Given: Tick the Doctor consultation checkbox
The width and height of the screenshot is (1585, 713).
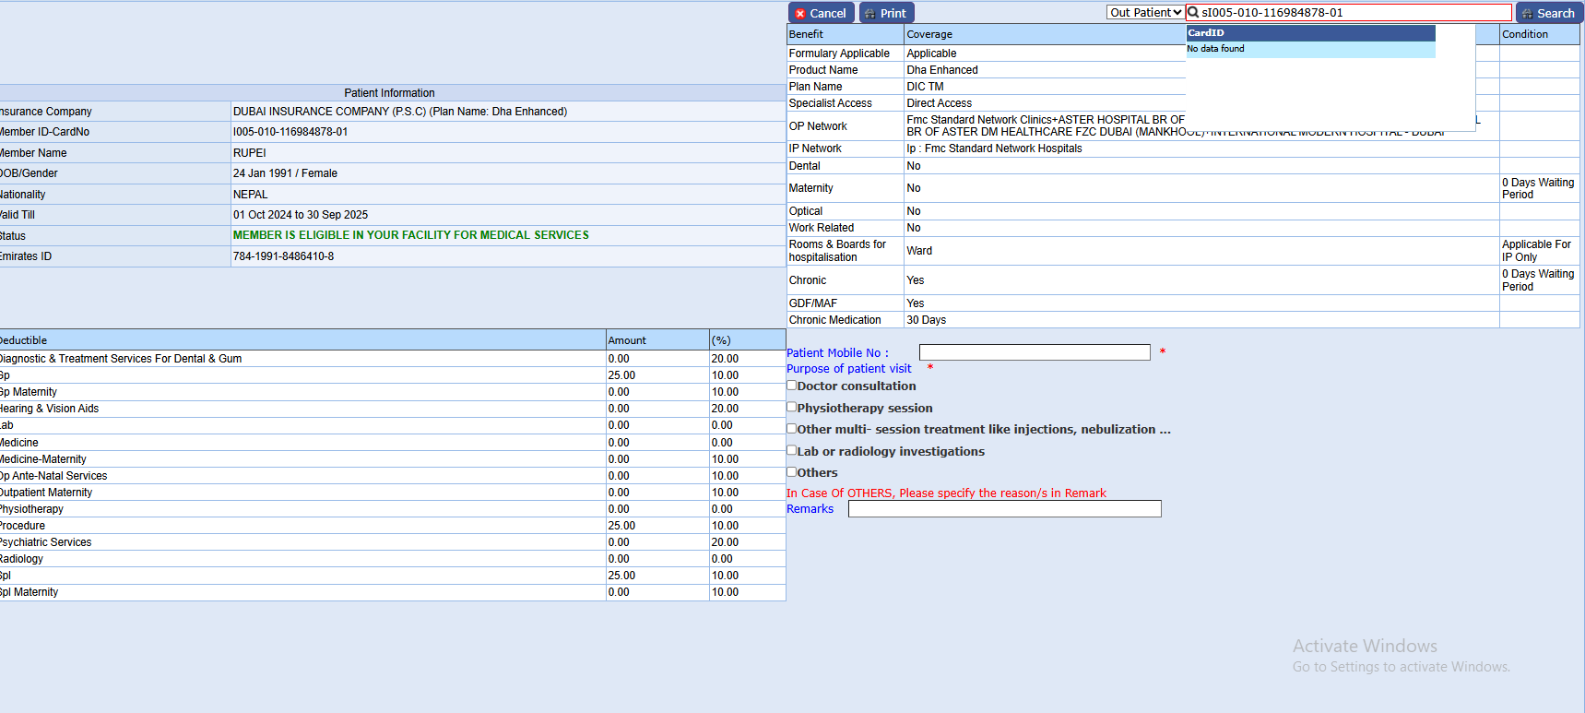Looking at the screenshot, I should pos(791,386).
